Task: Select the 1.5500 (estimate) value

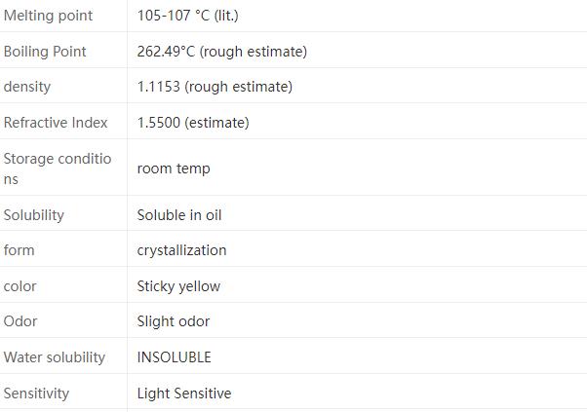Action: point(193,123)
